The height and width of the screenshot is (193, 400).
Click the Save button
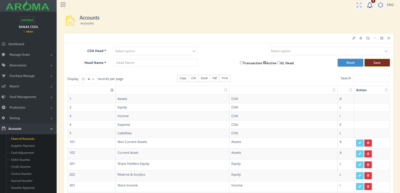pos(377,63)
